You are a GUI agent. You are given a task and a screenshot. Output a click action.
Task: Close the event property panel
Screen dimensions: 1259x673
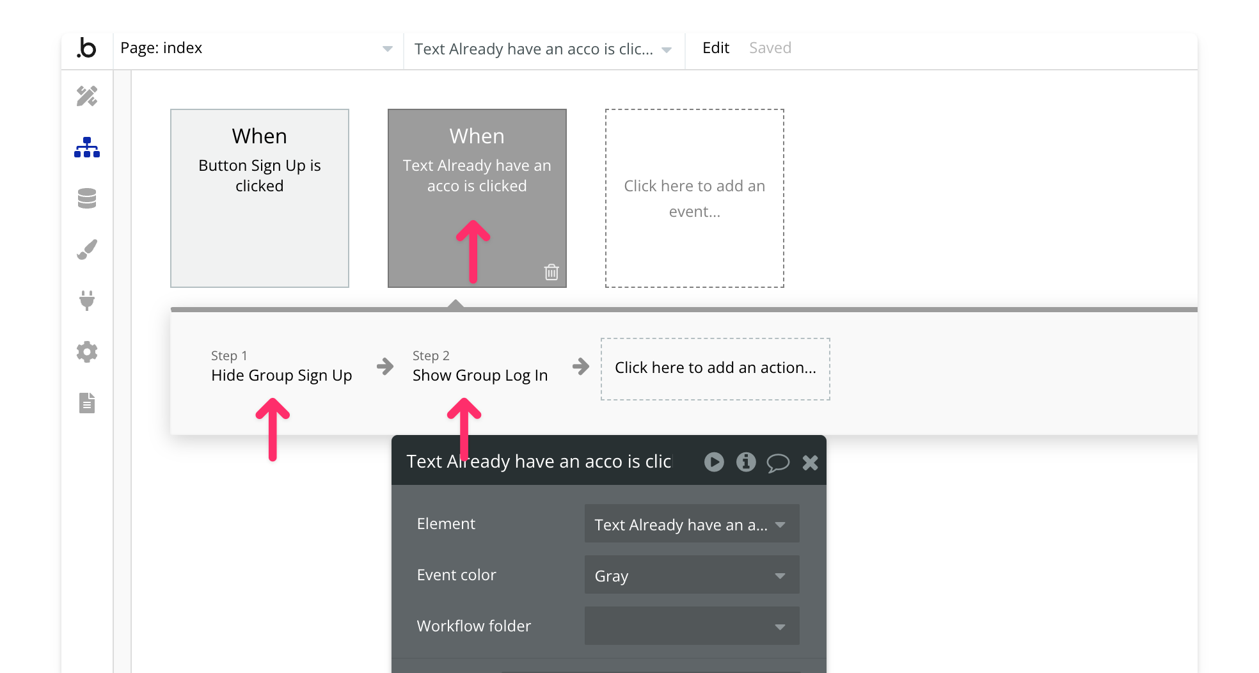[x=810, y=463]
